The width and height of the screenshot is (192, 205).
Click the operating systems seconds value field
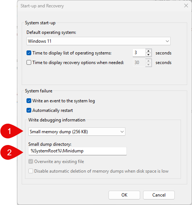(139, 53)
